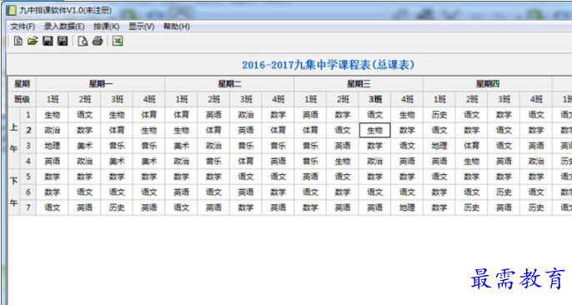Select 星期一 1班 period 2 政治 cell
The image size is (572, 305).
[x=53, y=130]
